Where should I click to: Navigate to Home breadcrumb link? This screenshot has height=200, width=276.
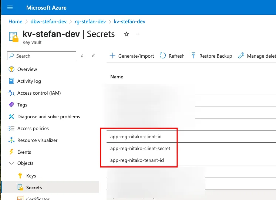click(x=16, y=21)
